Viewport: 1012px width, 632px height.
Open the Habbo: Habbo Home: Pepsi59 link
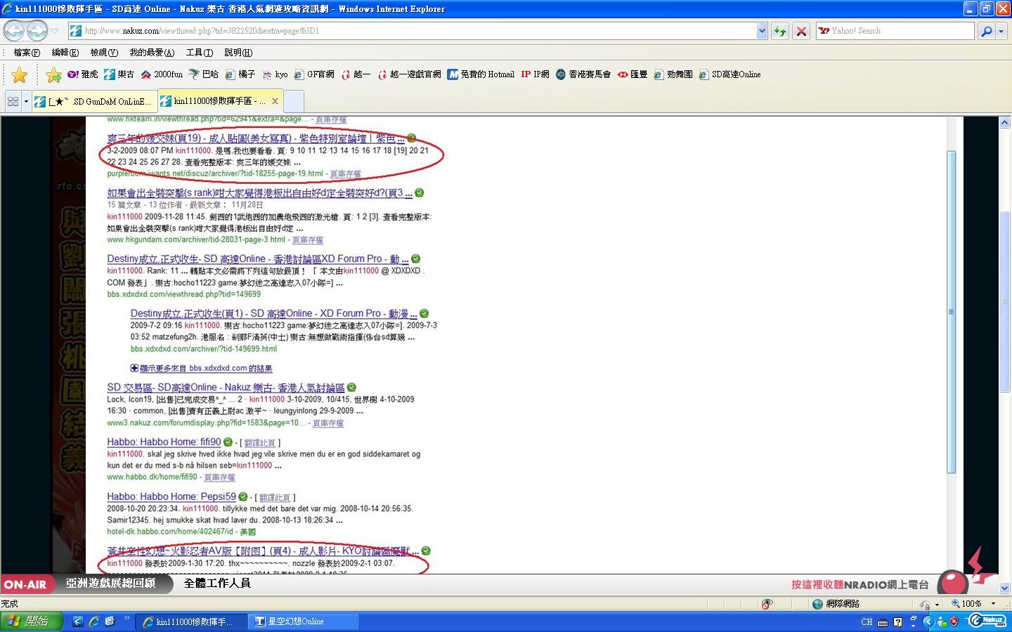(171, 496)
